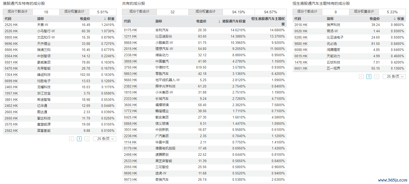Open stock code 2015.HK
Screen dimensions: 409x184
point(131,49)
